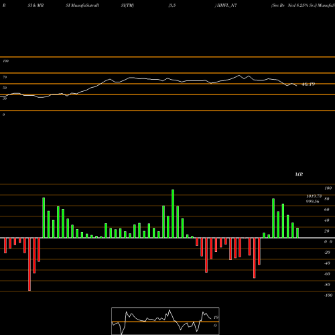Click the longest red MR bar
335x335 pixels.
point(29,264)
